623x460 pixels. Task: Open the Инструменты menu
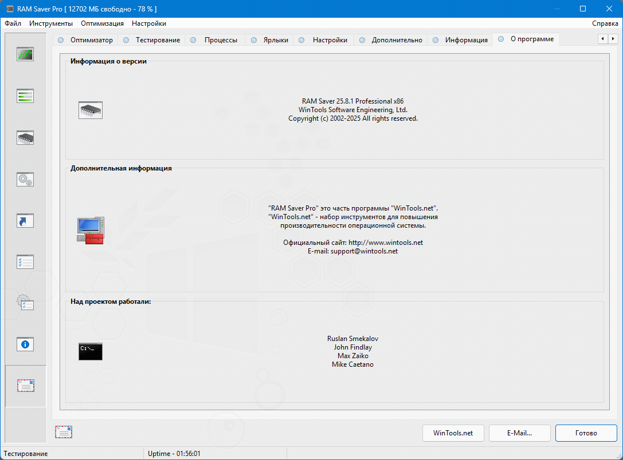51,23
